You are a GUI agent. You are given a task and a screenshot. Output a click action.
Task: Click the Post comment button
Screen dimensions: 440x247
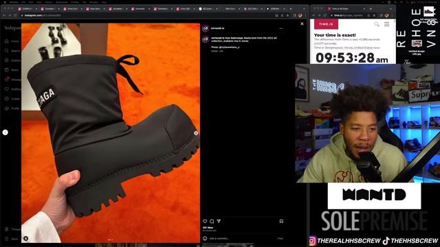coord(280,238)
